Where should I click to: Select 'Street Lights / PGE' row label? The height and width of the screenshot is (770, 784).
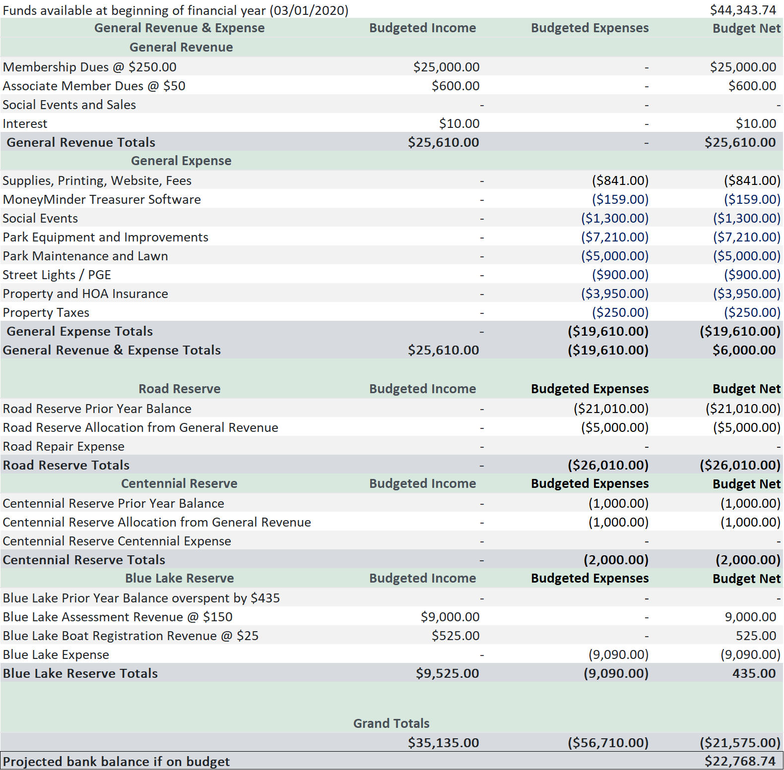tap(57, 275)
